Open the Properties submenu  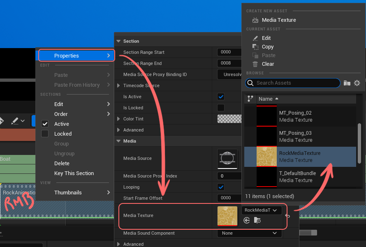click(x=76, y=55)
